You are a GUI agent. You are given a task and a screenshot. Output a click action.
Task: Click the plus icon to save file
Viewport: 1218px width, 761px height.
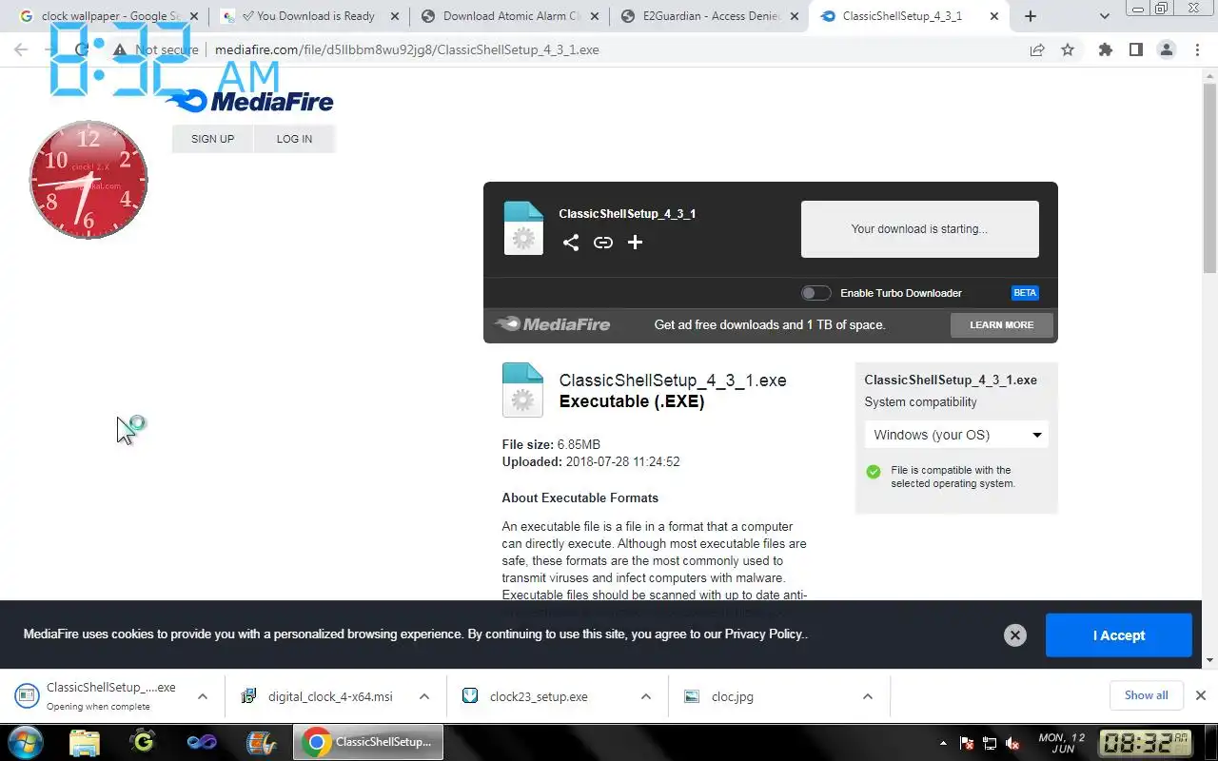coord(636,243)
